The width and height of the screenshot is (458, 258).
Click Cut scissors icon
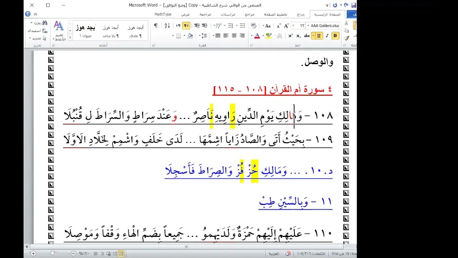tap(346, 23)
